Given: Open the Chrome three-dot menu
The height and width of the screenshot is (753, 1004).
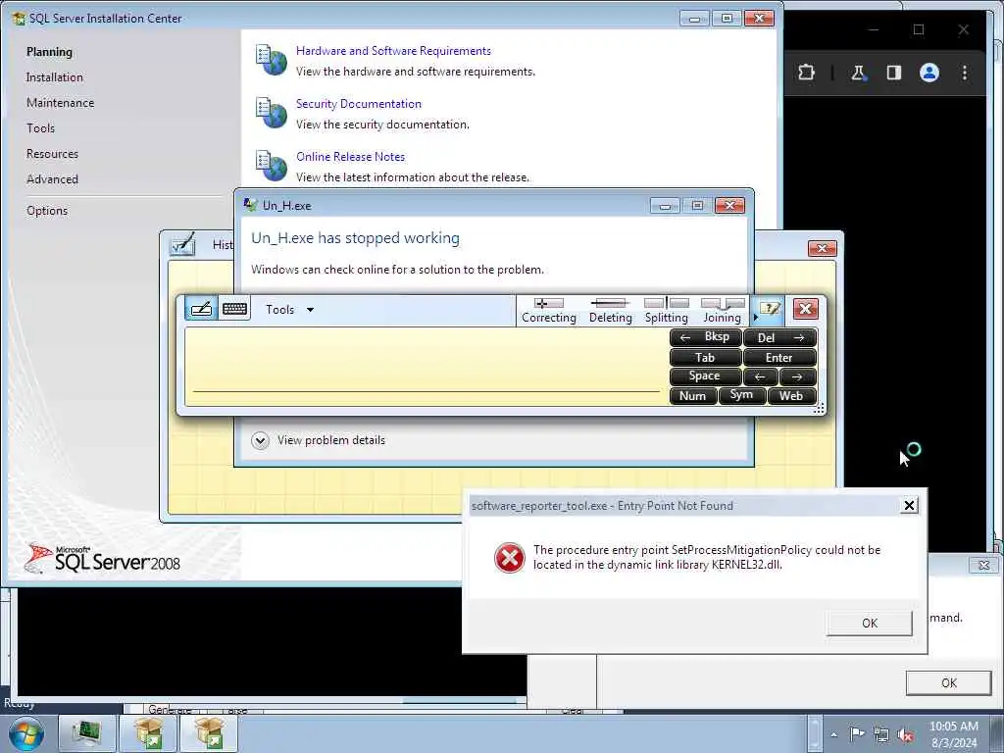Looking at the screenshot, I should [x=965, y=73].
